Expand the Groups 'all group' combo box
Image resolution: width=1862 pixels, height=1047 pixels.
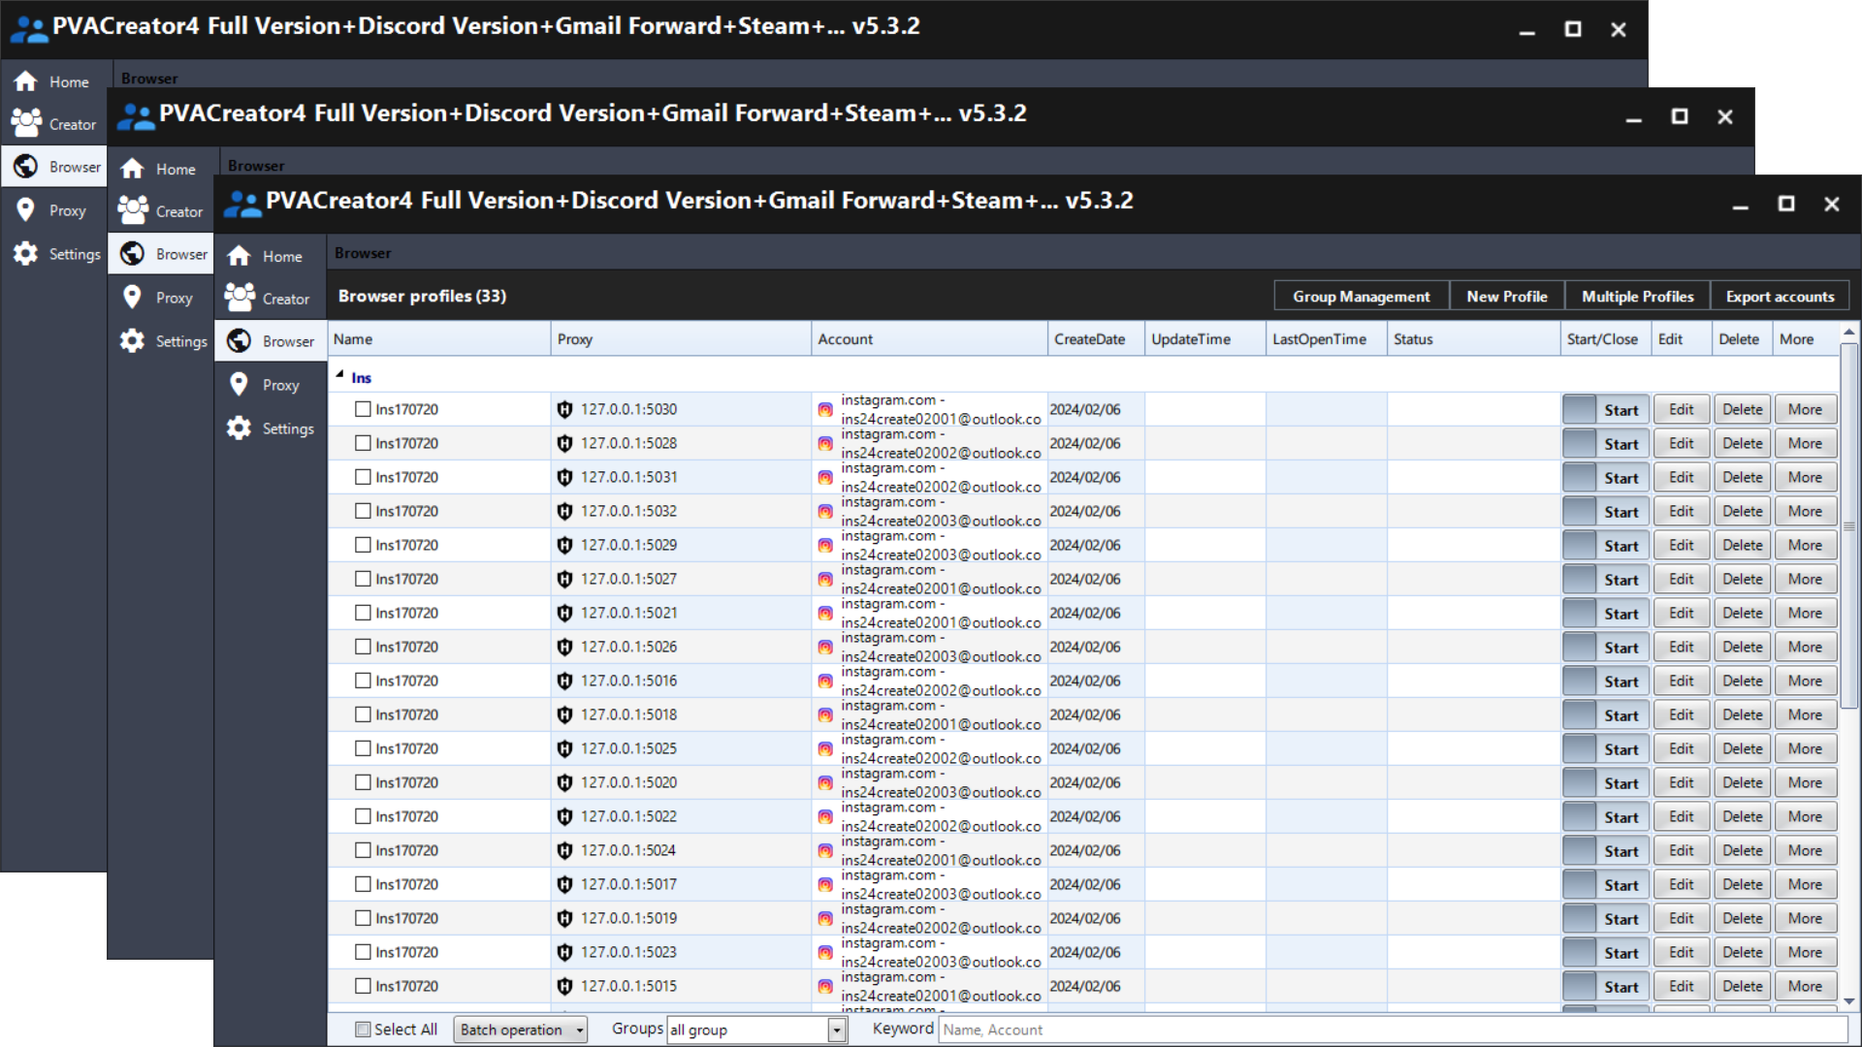pyautogui.click(x=837, y=1030)
